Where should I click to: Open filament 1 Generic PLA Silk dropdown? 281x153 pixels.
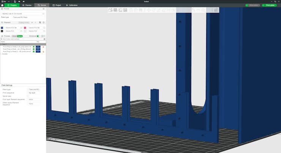tap(12, 28)
